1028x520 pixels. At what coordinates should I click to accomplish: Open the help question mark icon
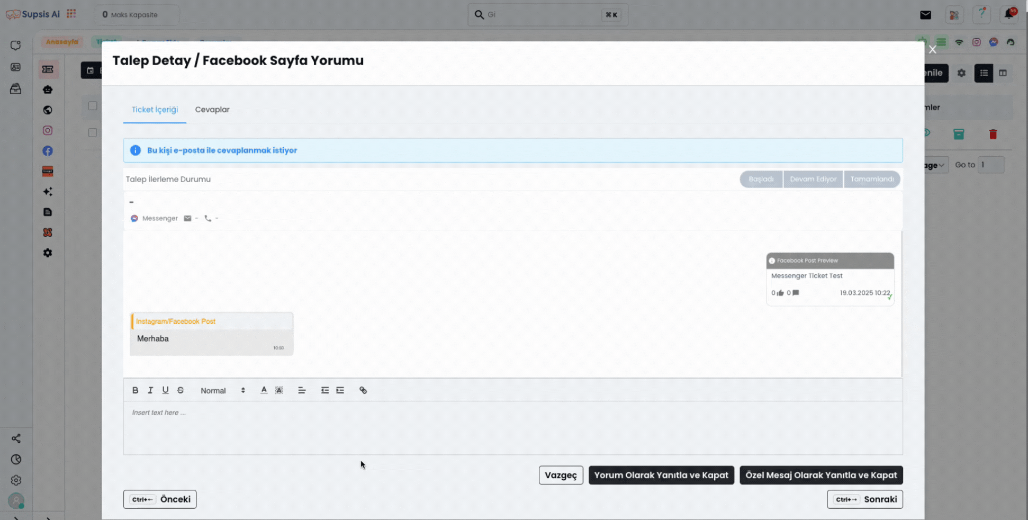point(982,15)
